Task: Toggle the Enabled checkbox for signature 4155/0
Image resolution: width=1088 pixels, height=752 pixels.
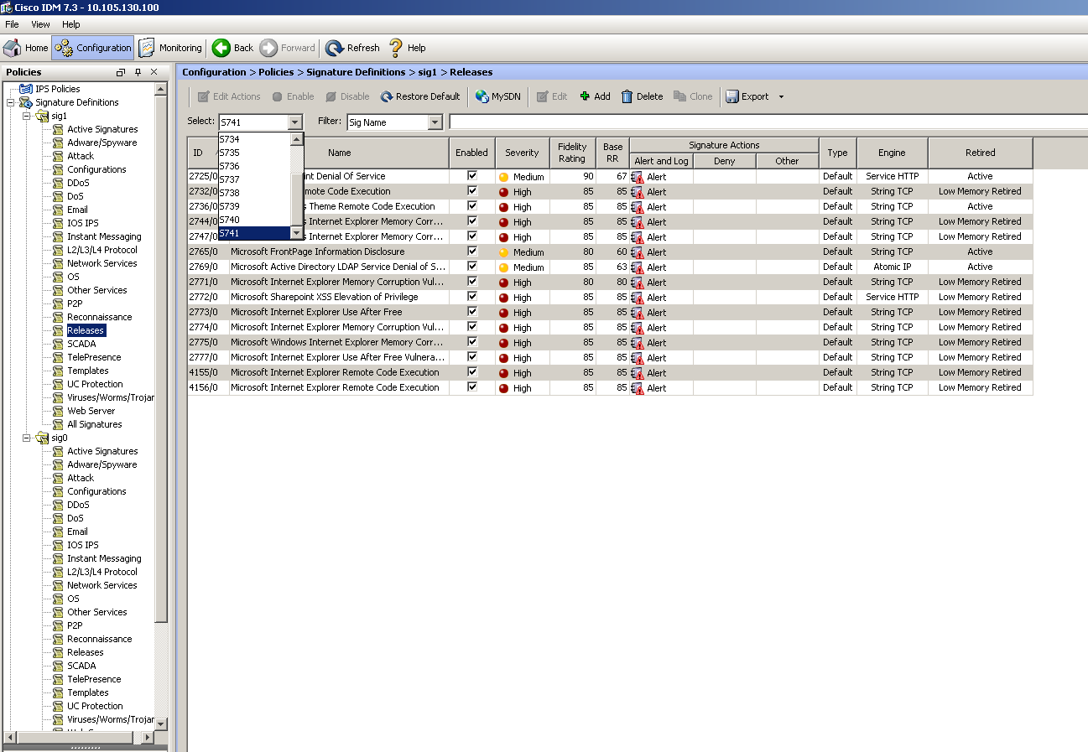Action: (472, 372)
